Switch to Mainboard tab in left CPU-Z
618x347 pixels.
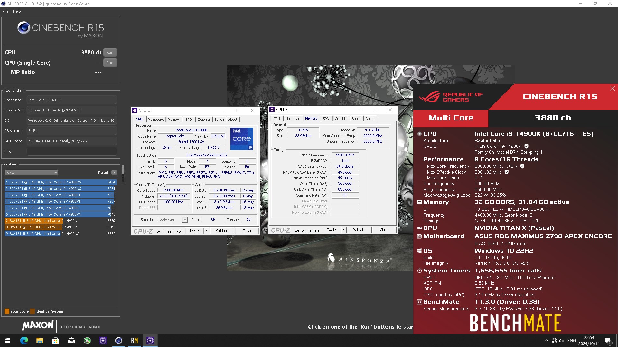[x=156, y=120]
